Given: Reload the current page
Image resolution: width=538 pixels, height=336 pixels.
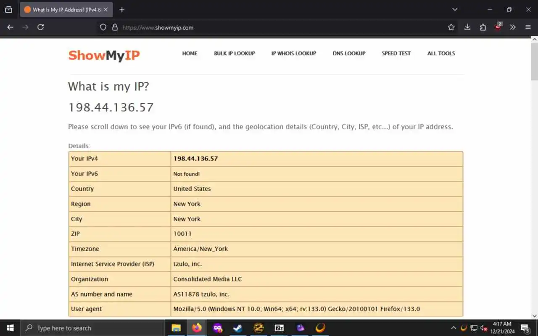Looking at the screenshot, I should 41,27.
